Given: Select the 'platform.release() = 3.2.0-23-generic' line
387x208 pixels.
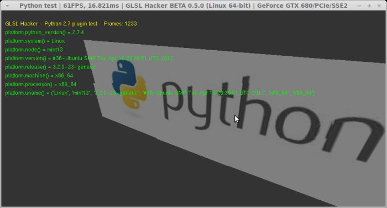Looking at the screenshot, I should 50,67.
